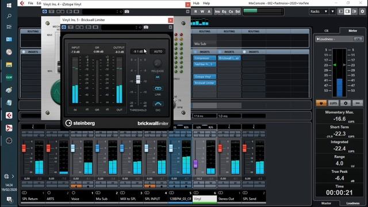Toggle the highlighted right zone layout icon
Viewport: 368px width, 207px height.
point(347,11)
